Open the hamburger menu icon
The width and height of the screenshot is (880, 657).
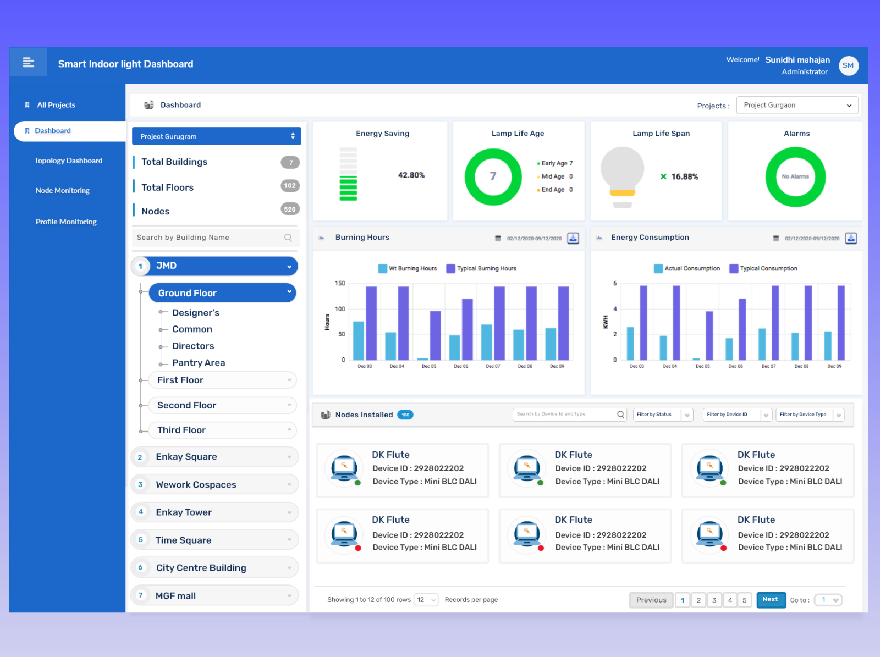pyautogui.click(x=28, y=62)
